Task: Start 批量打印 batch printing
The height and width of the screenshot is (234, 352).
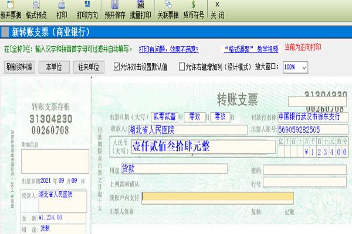Action: 140,10
